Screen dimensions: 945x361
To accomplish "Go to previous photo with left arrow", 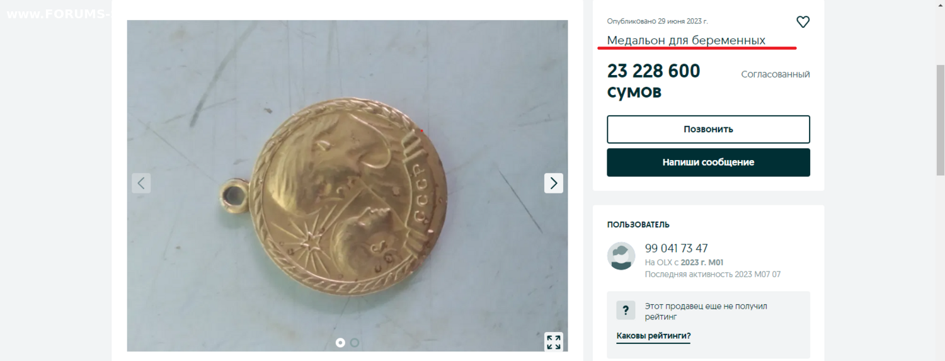I will 141,183.
